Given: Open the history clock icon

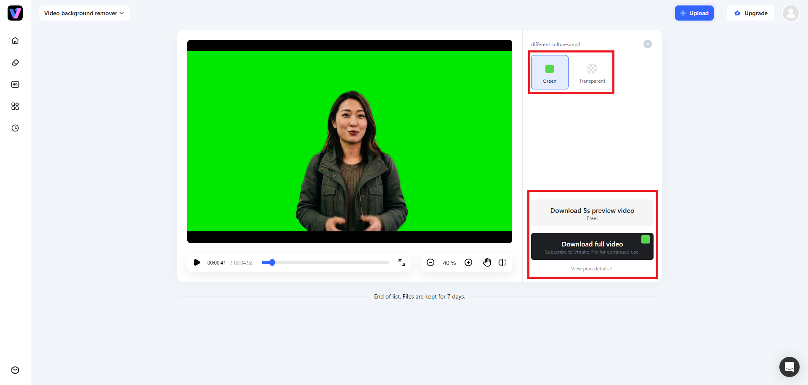Looking at the screenshot, I should pos(15,128).
